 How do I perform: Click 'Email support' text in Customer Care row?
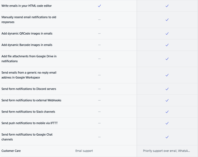tap(84, 151)
